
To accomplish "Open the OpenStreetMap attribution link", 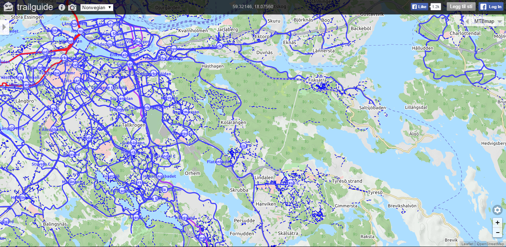I will tap(490, 244).
